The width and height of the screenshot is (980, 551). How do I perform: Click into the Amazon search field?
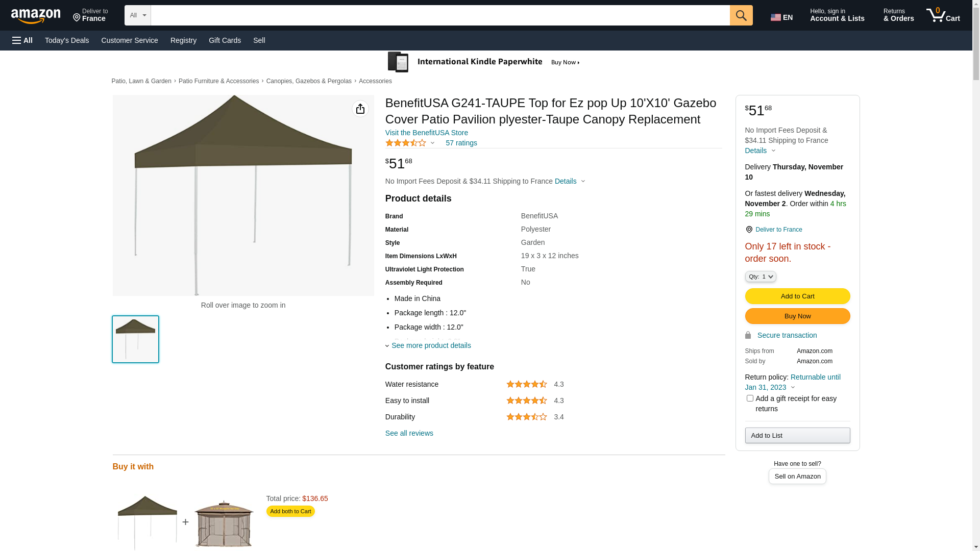pos(440,15)
